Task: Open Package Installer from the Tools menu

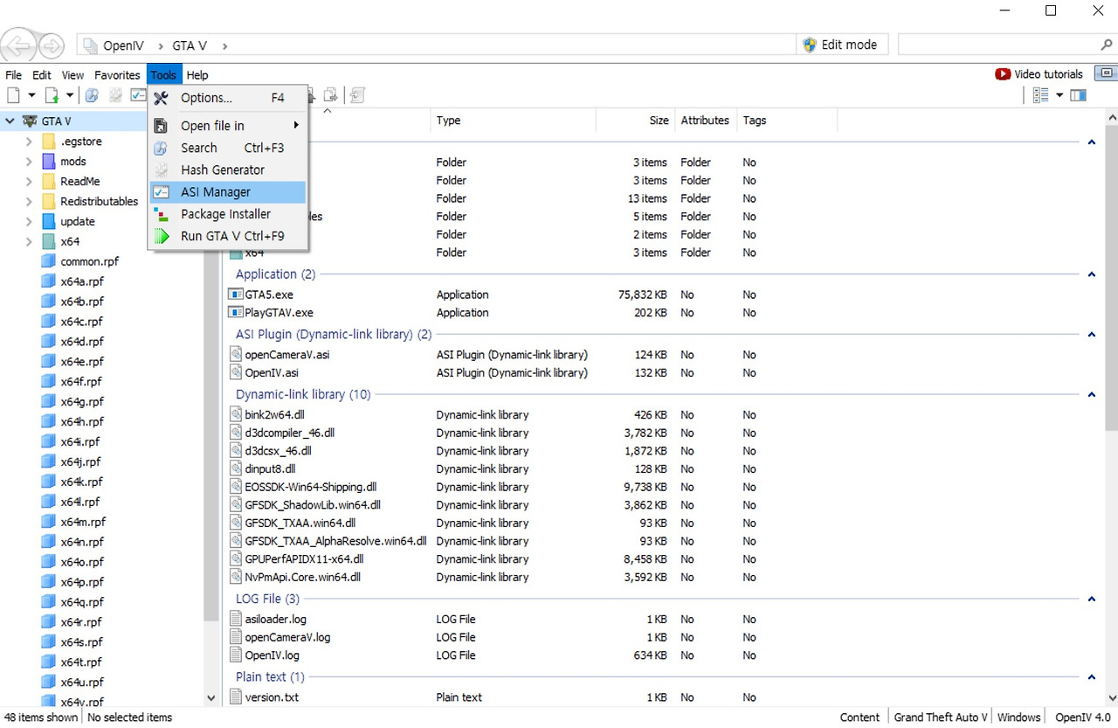Action: point(228,214)
